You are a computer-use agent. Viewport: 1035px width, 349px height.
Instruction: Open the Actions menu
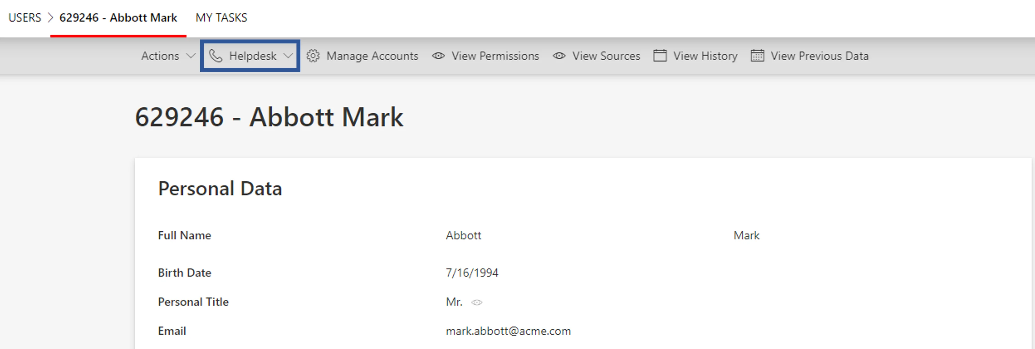(168, 56)
